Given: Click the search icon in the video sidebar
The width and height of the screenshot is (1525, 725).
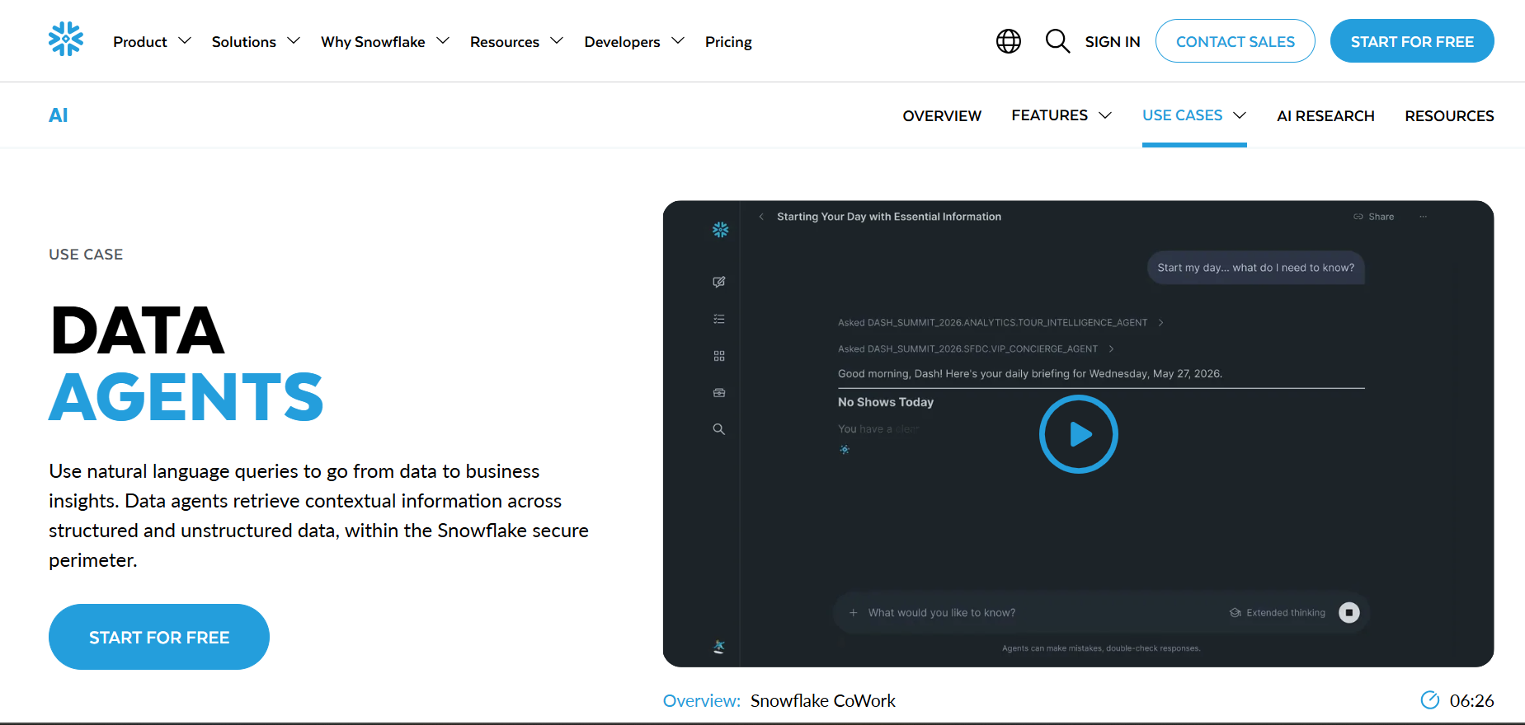Looking at the screenshot, I should (719, 429).
